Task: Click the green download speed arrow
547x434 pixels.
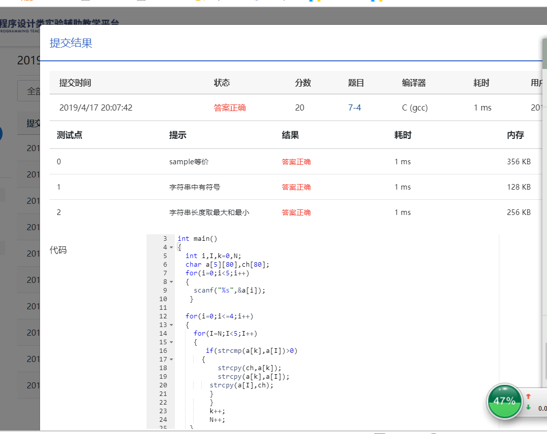Action: click(529, 407)
